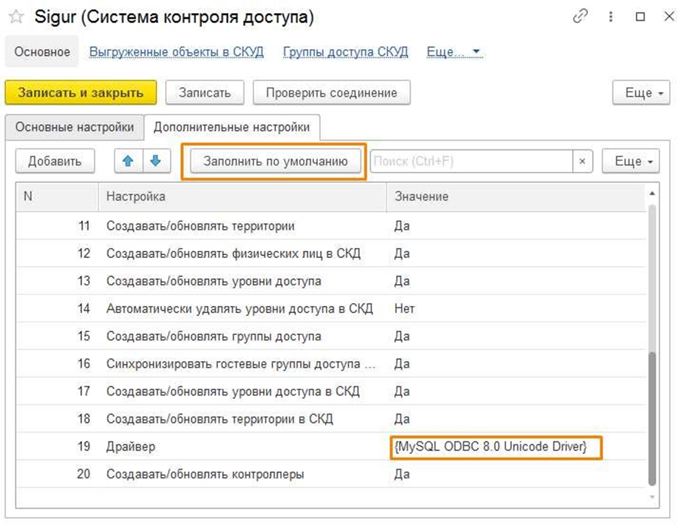Click Проверить соединение button
This screenshot has width=677, height=524.
click(x=331, y=93)
